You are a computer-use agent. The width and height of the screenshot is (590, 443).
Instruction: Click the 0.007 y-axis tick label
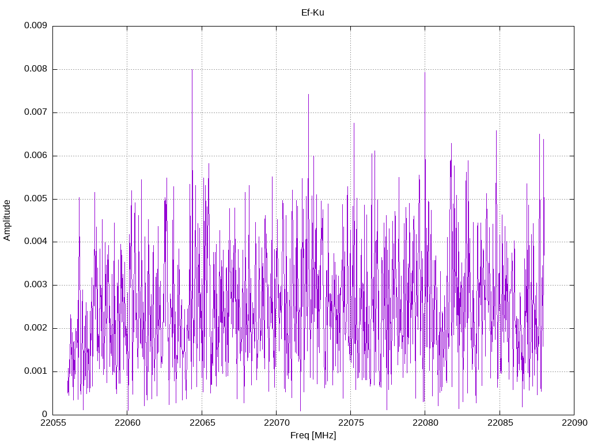(35, 112)
